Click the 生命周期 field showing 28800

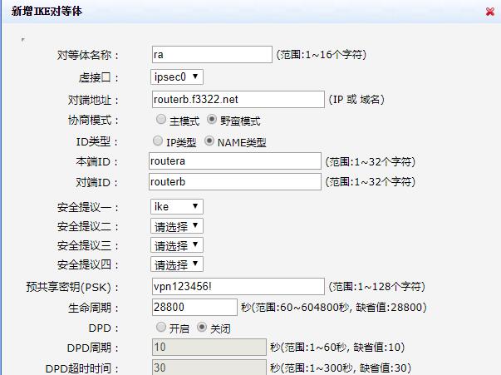coord(194,307)
